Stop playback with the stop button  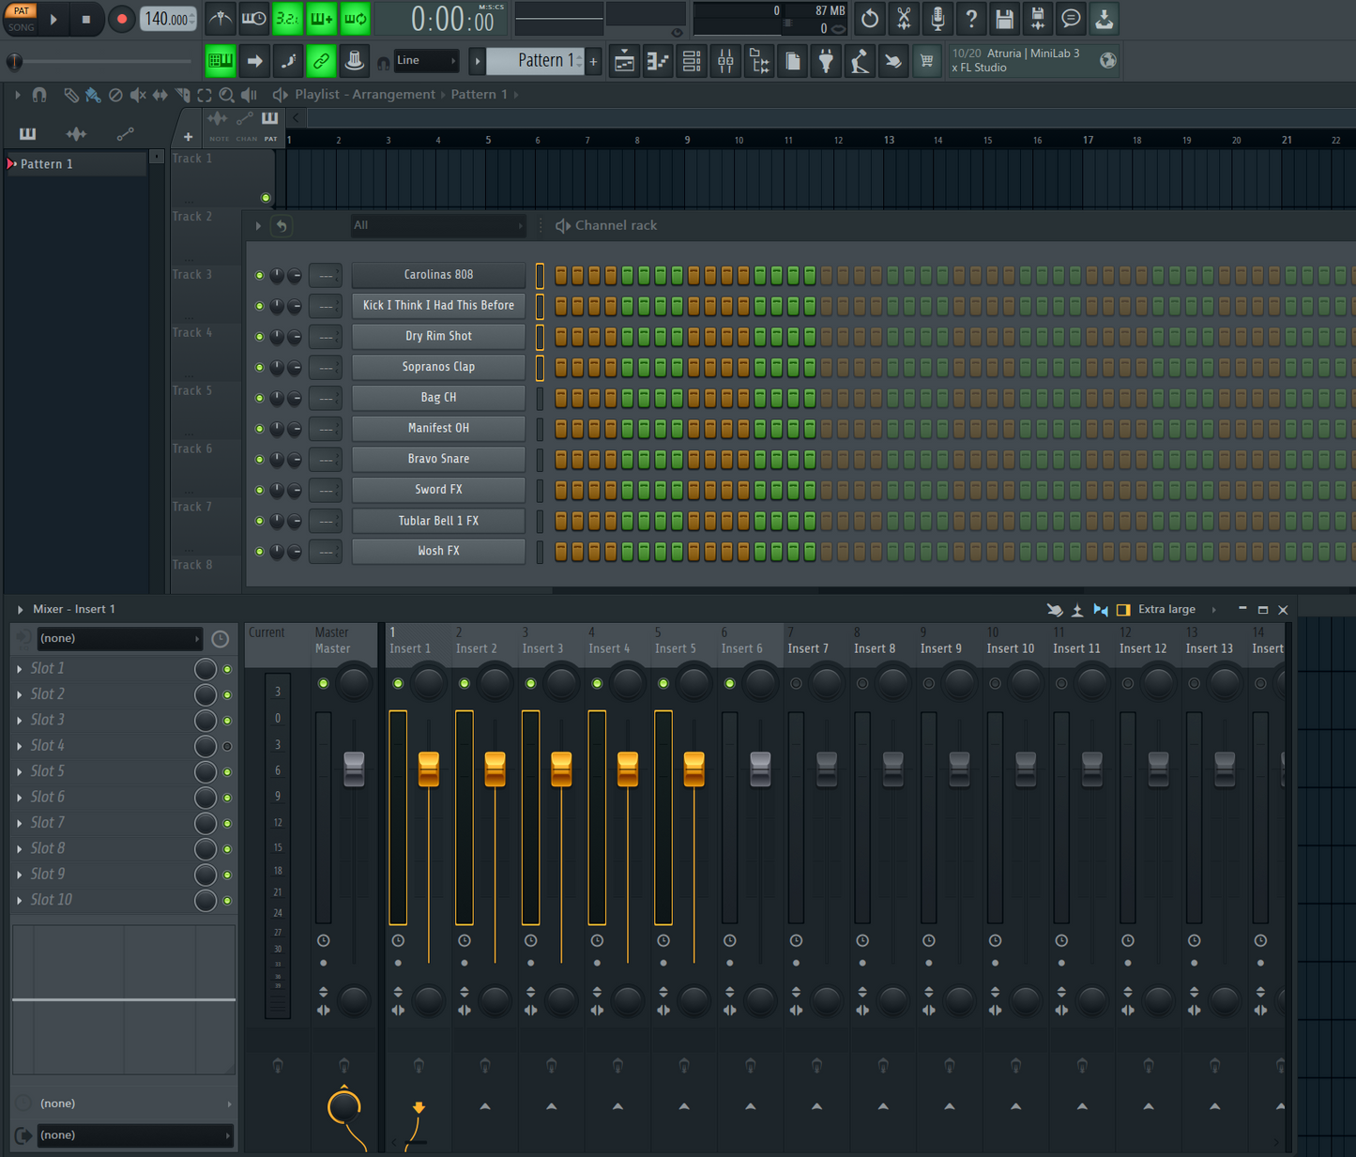click(x=85, y=19)
